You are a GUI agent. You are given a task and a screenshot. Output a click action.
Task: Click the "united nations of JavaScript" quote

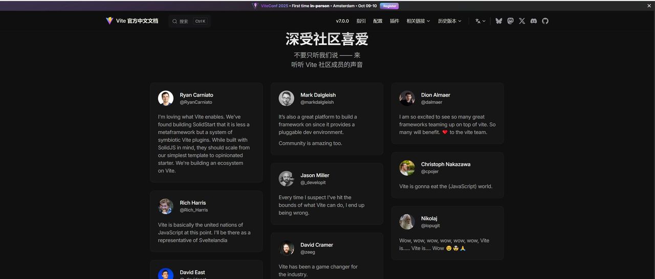204,232
